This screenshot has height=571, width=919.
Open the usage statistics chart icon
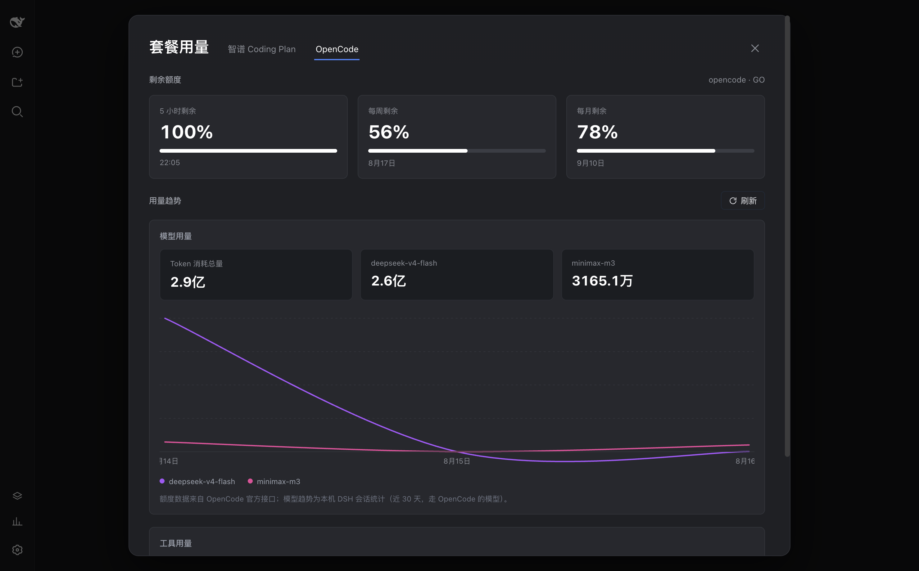tap(17, 522)
